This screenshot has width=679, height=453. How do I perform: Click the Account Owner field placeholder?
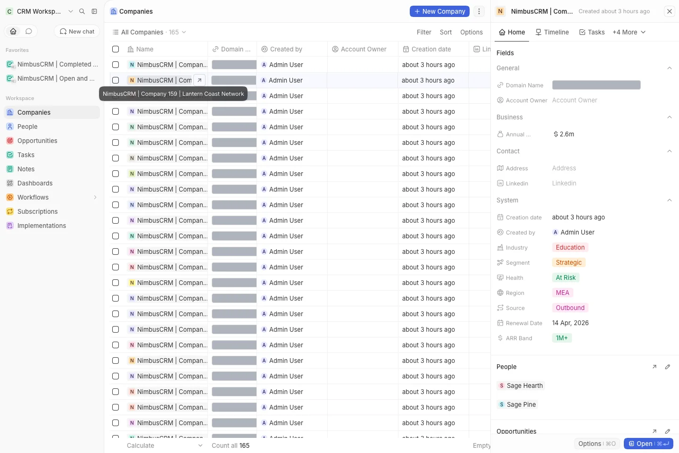[x=574, y=100]
